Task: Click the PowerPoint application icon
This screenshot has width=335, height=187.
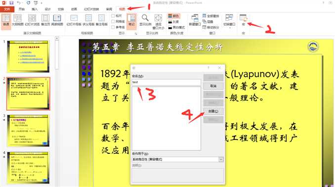Action: coord(4,3)
